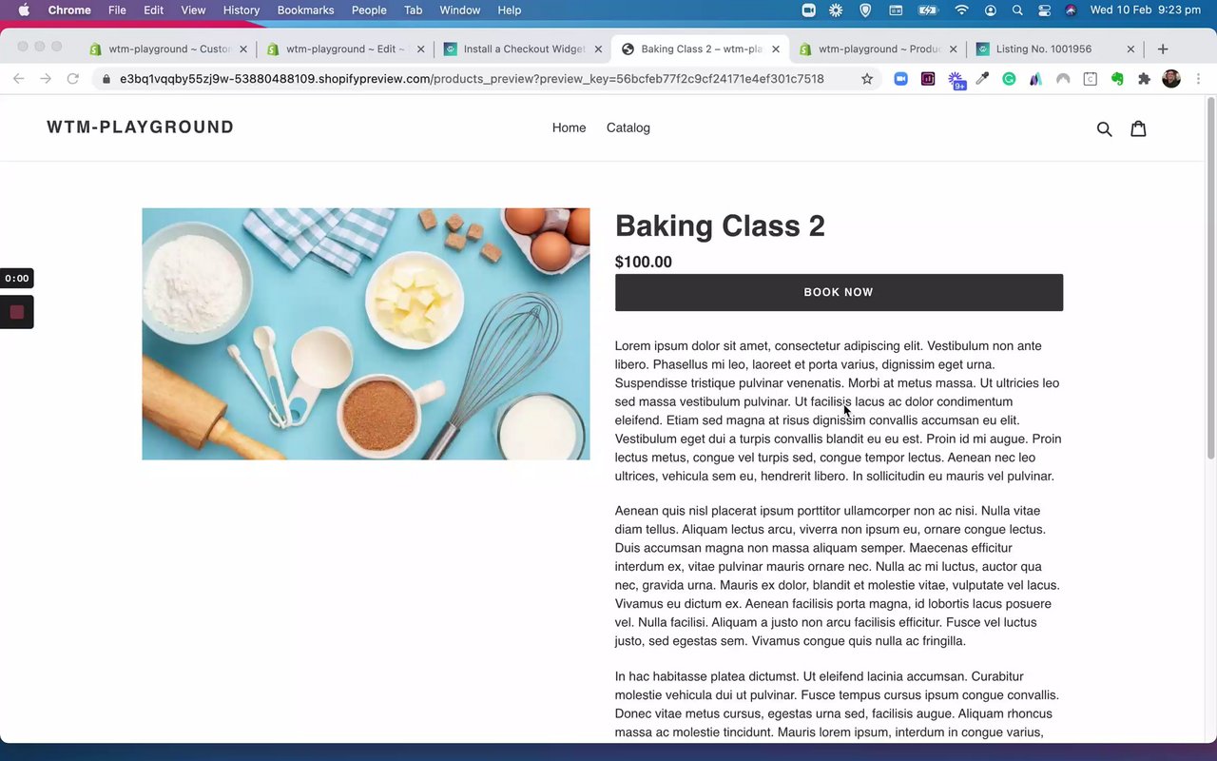
Task: Click the extension icon with 9+ badge
Action: click(956, 80)
